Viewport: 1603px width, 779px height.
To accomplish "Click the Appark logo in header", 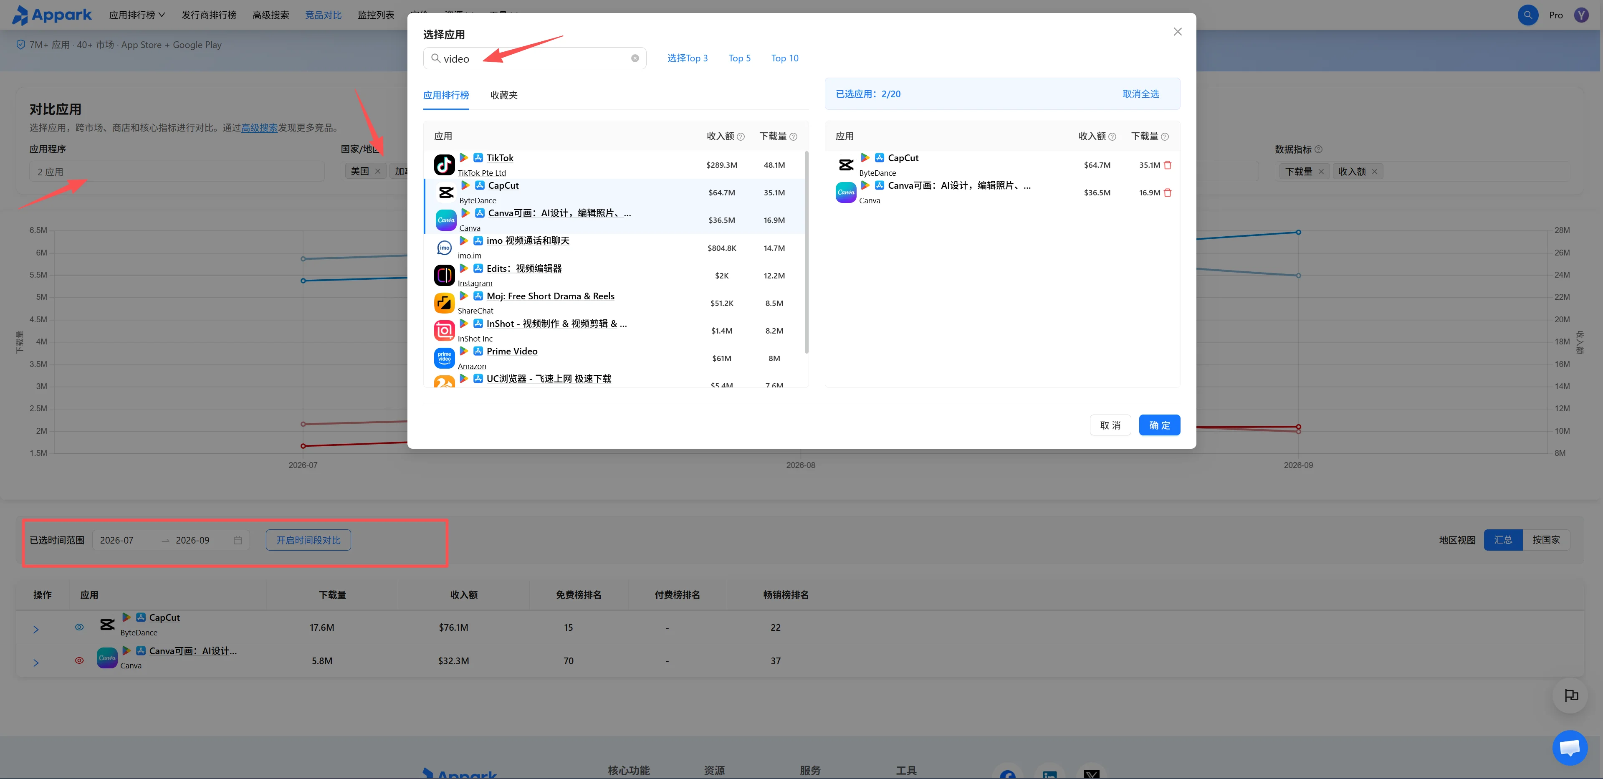I will point(52,15).
